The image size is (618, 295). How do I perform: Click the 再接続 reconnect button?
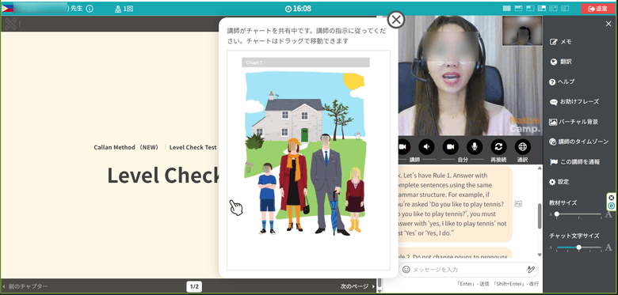pyautogui.click(x=498, y=147)
